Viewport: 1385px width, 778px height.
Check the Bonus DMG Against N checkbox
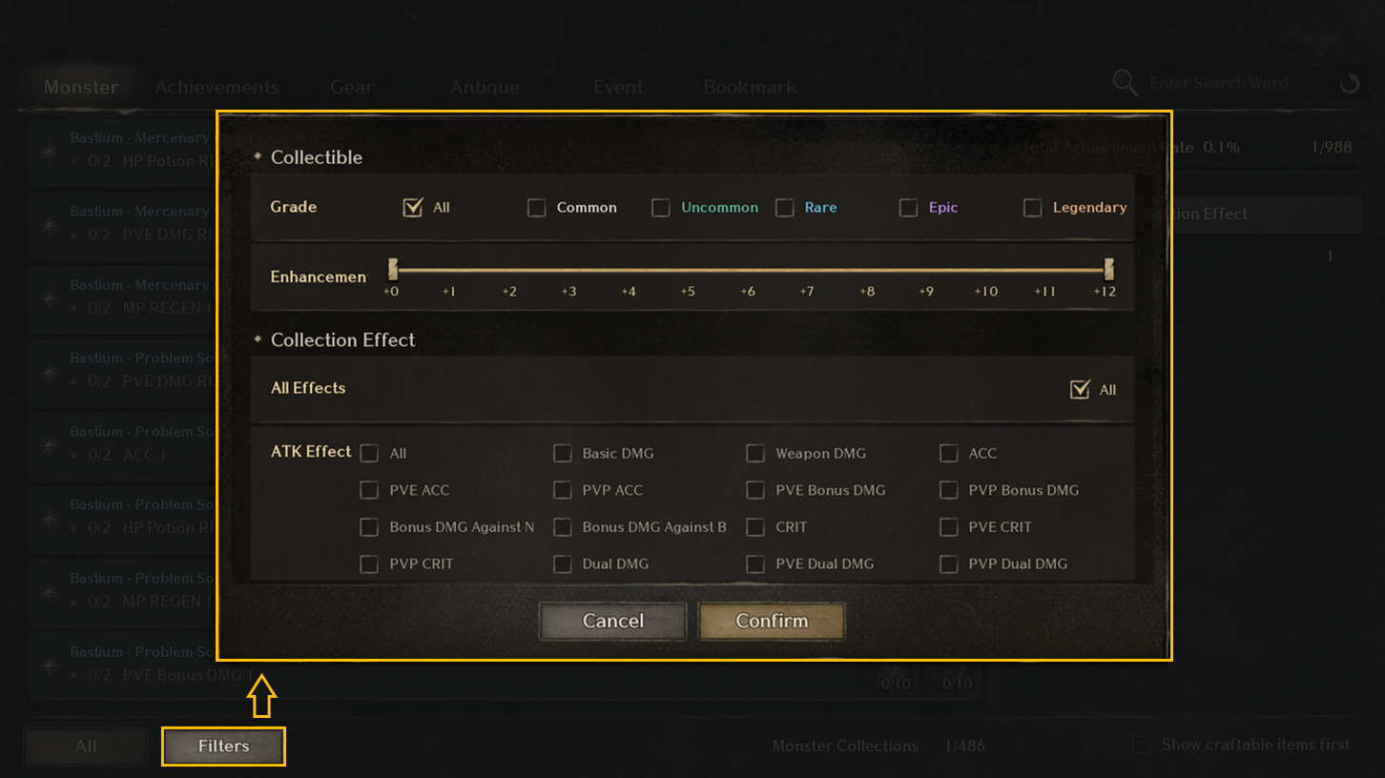point(369,527)
